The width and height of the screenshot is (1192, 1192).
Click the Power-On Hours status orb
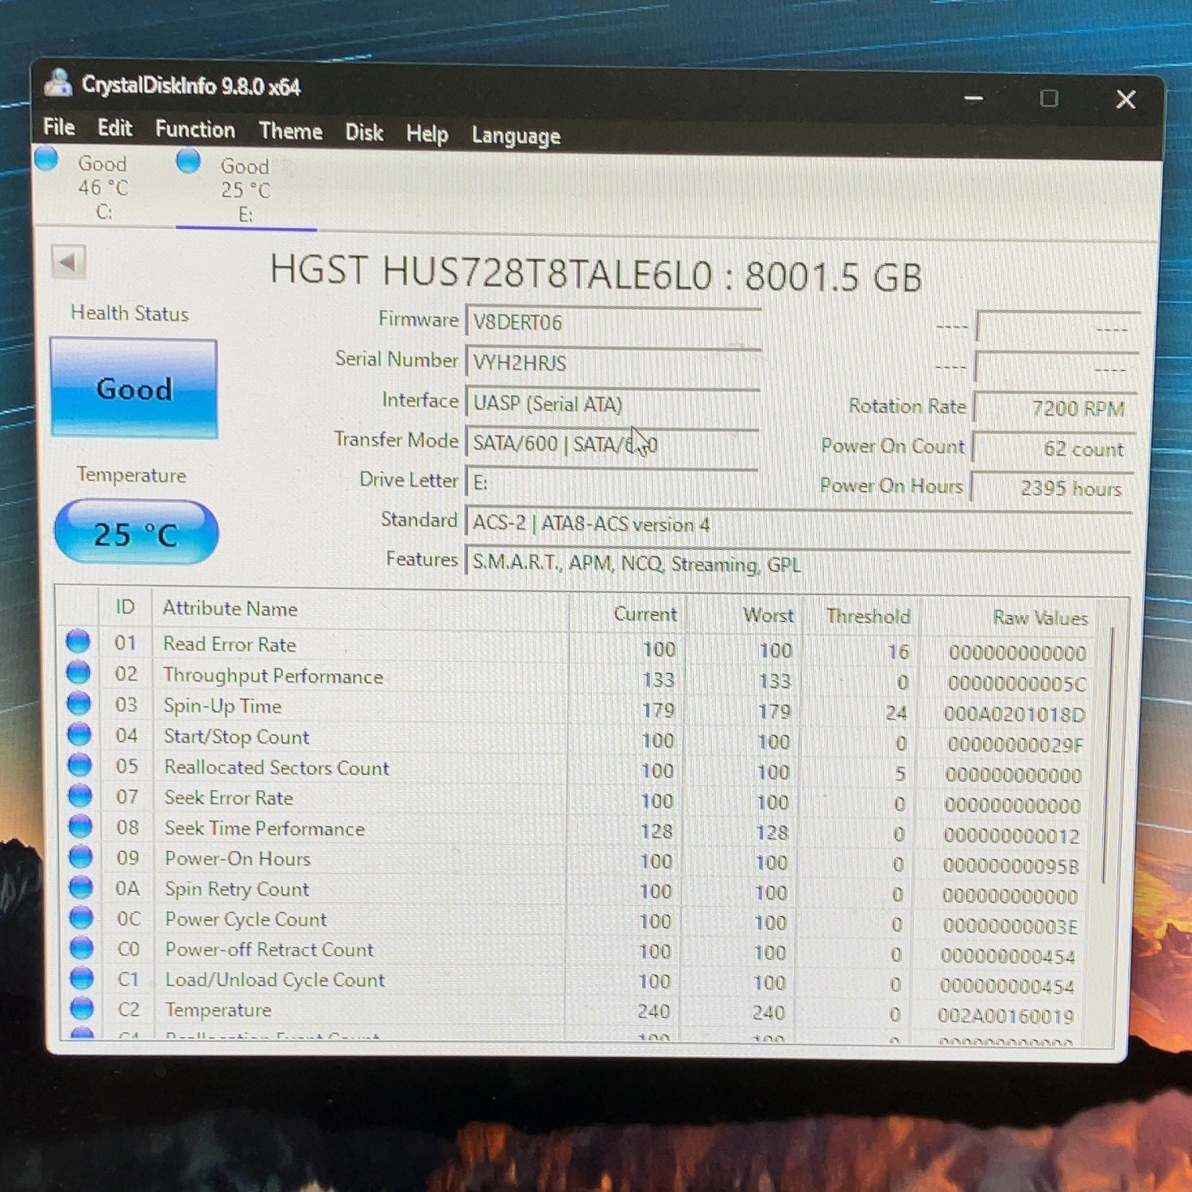point(80,856)
